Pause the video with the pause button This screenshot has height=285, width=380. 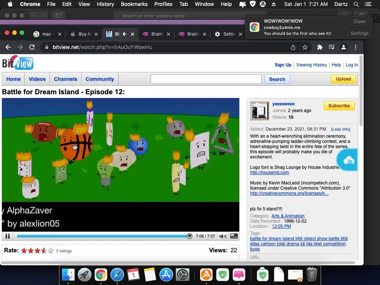click(x=7, y=236)
